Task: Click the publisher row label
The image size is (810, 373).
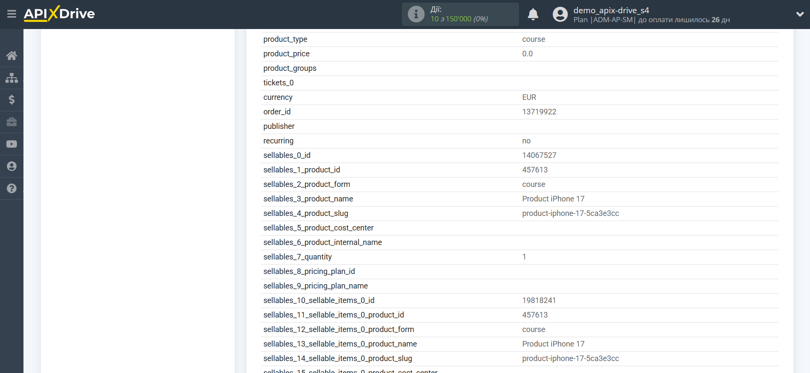Action: tap(279, 126)
